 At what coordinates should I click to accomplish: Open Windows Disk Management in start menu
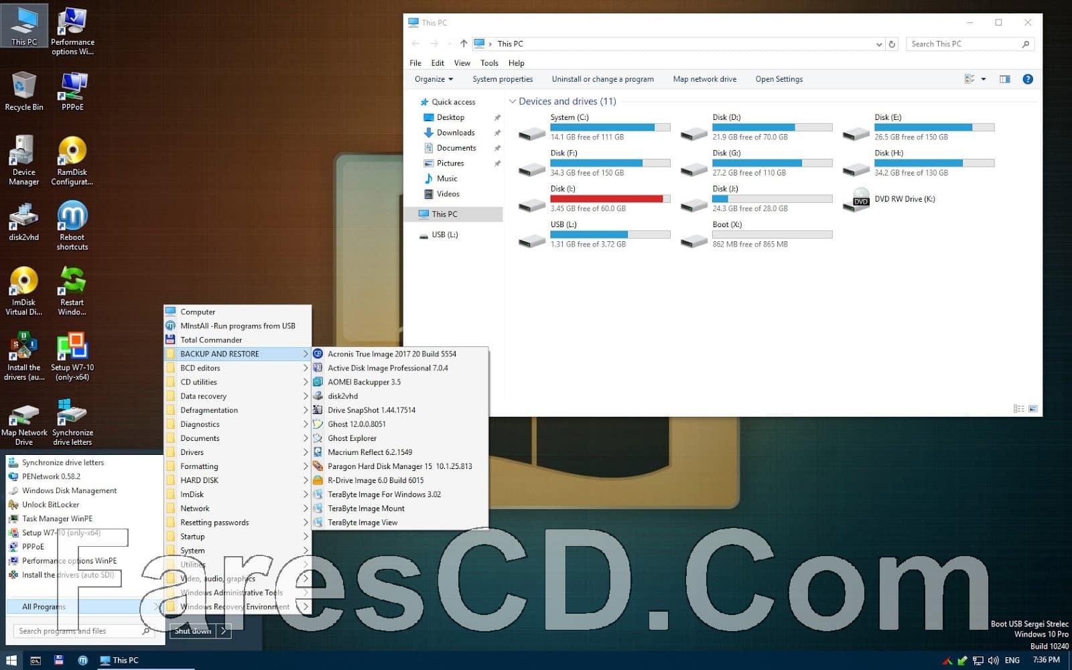[x=84, y=490]
